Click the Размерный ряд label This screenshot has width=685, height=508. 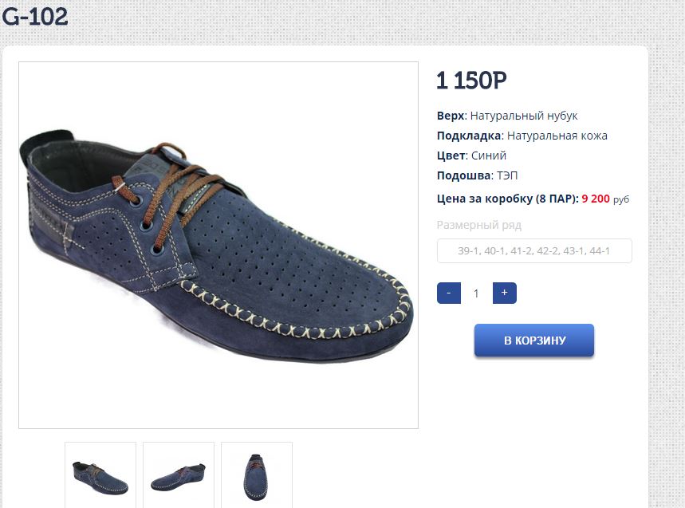click(x=478, y=225)
